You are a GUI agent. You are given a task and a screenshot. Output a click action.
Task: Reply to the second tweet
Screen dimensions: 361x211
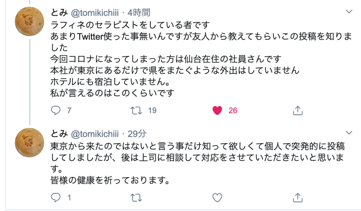tap(56, 198)
